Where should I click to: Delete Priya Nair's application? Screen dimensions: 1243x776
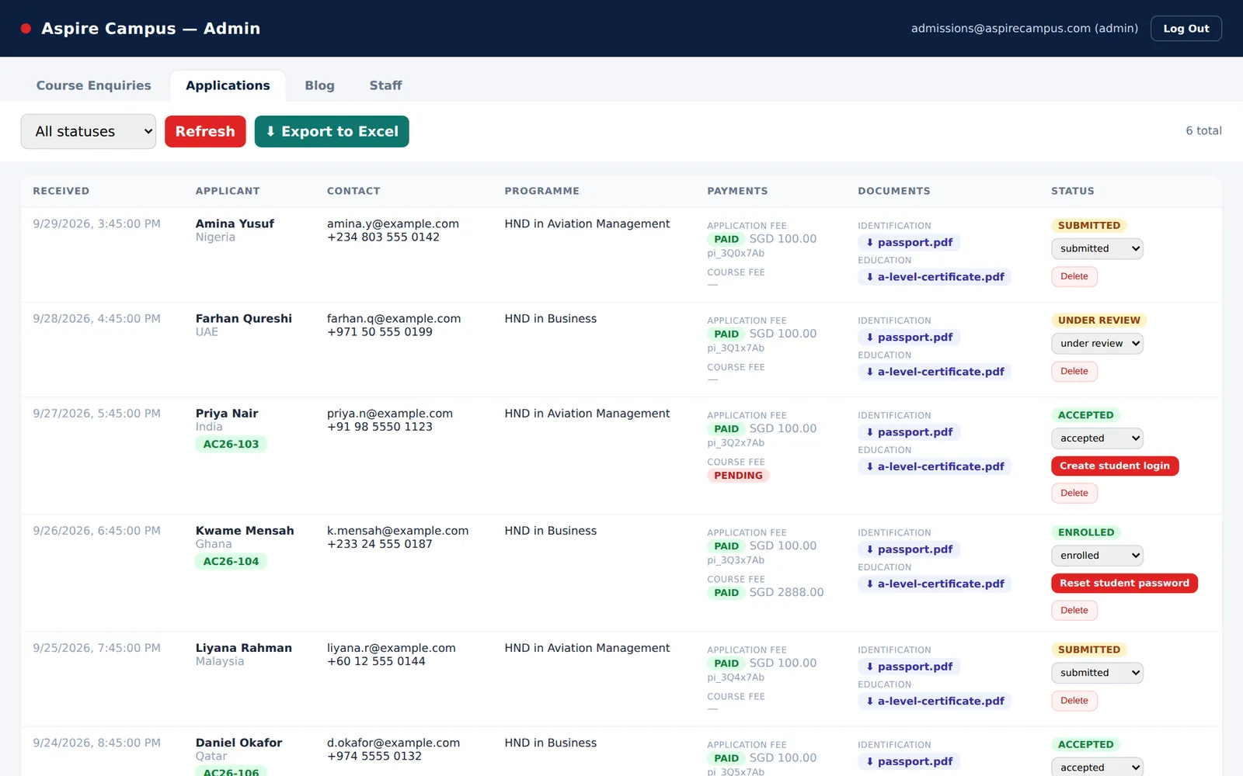[1074, 493]
